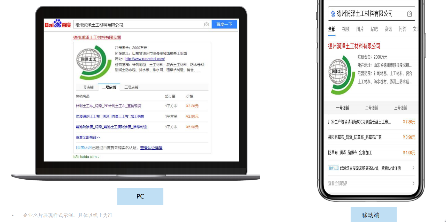
Task: Click chevron beside 已通过百度爱采购实名认证 on mobile
Action: click(413, 168)
